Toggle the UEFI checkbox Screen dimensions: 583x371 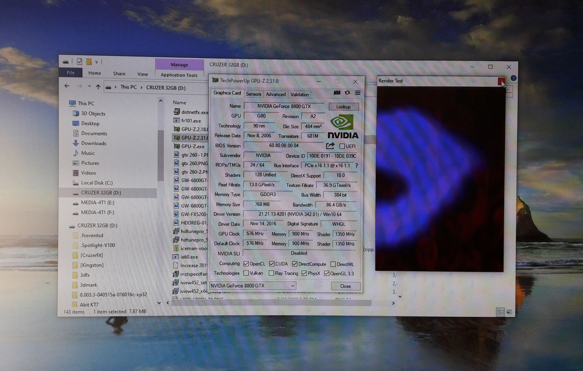[342, 146]
